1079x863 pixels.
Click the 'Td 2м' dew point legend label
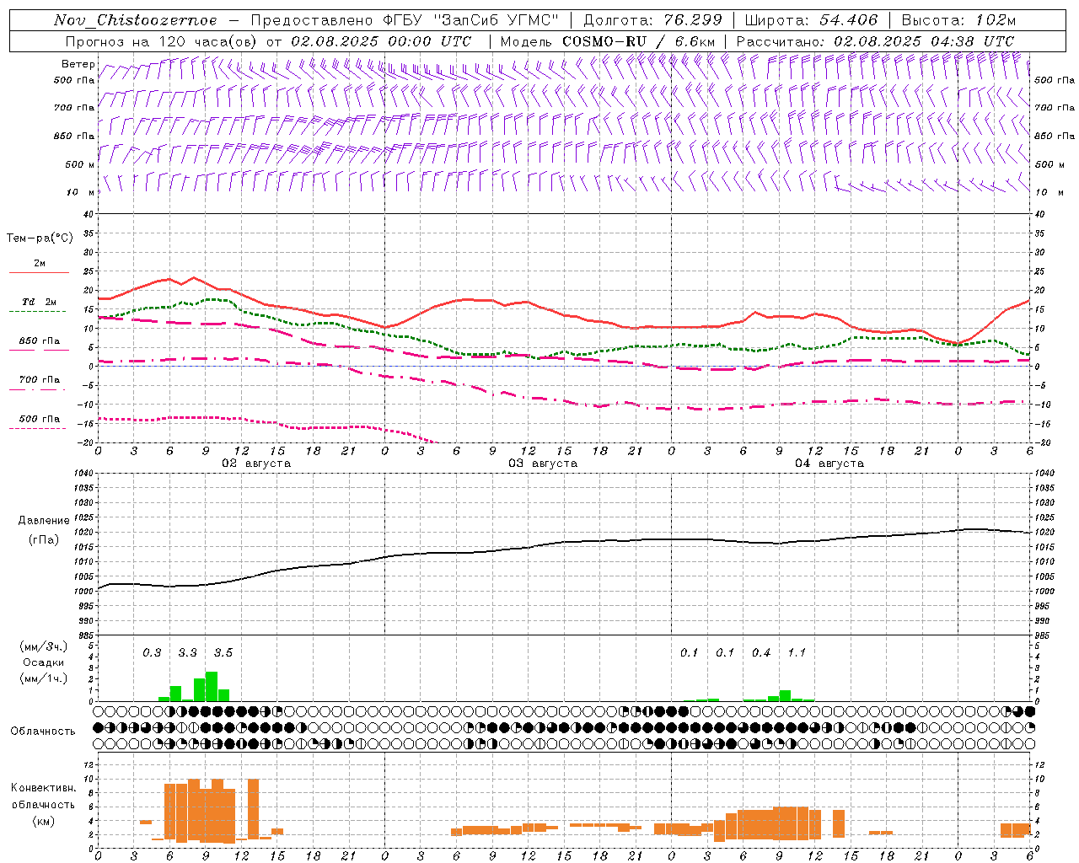click(x=39, y=302)
